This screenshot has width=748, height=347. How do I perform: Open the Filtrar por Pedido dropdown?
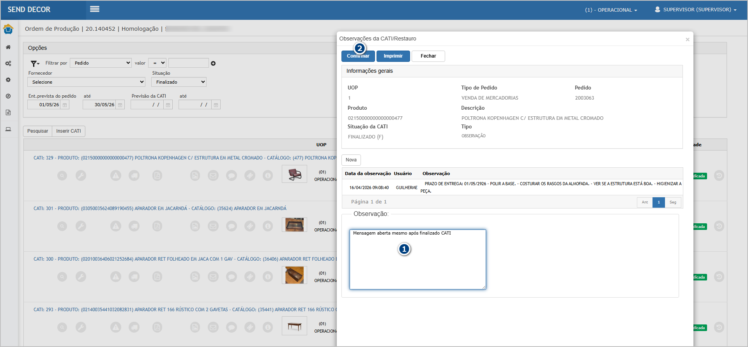click(101, 63)
